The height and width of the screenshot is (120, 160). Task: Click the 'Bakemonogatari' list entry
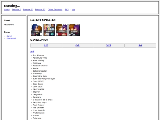(x=40, y=71)
